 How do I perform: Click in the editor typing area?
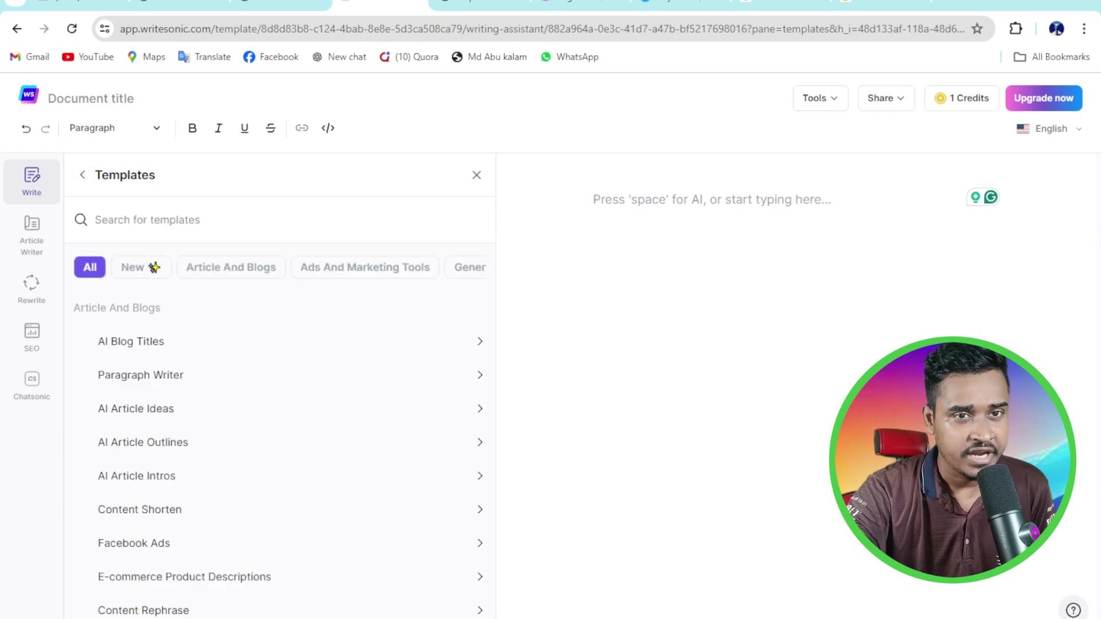pyautogui.click(x=712, y=199)
